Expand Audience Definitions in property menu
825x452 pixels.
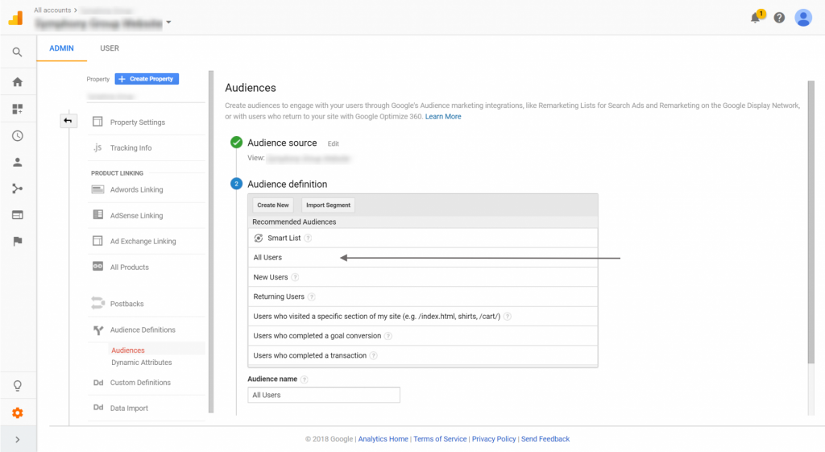(x=142, y=330)
